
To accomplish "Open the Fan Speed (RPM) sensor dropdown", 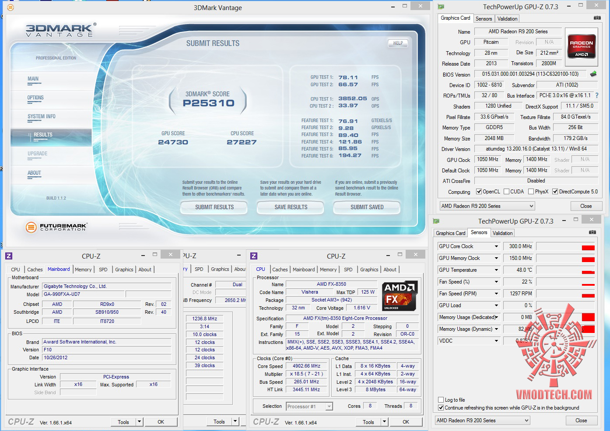I will tap(496, 294).
